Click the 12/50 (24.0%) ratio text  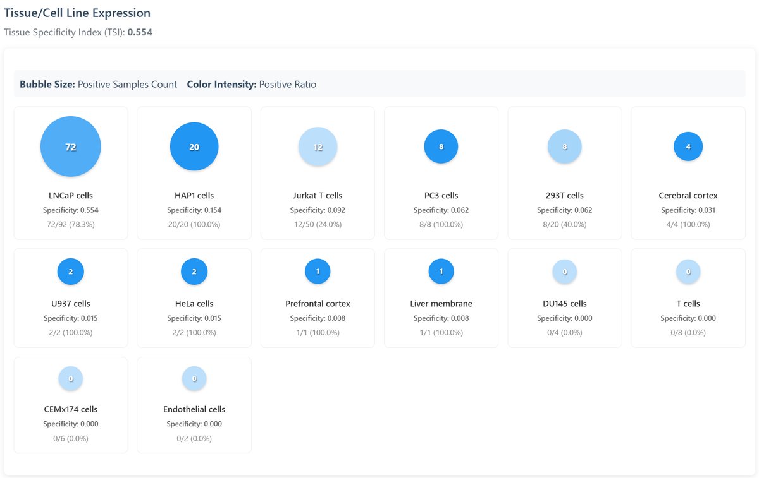pos(318,224)
